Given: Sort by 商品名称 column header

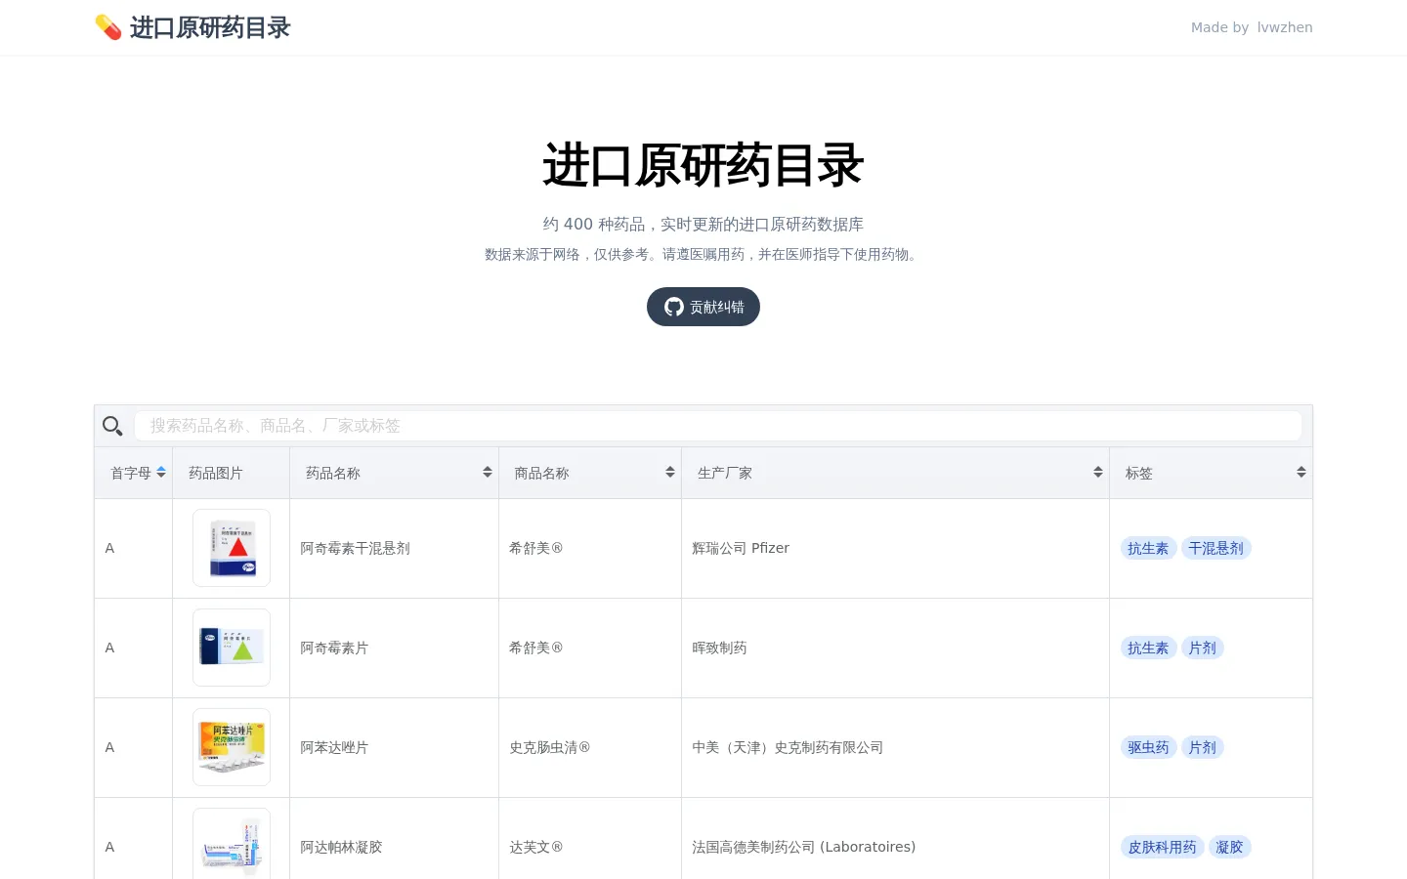Looking at the screenshot, I should click(590, 473).
